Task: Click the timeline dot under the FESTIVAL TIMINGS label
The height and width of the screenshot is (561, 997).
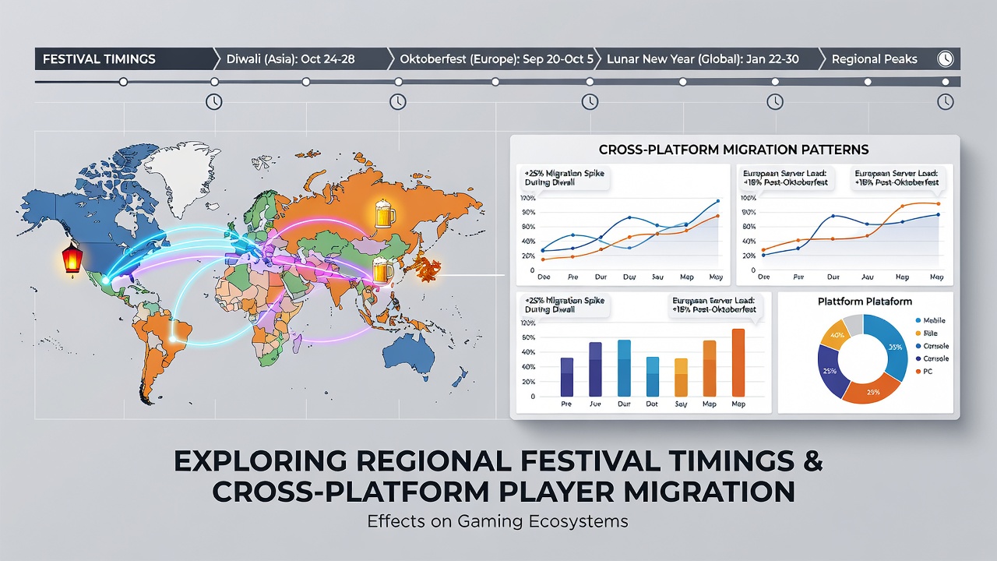Action: [x=122, y=81]
